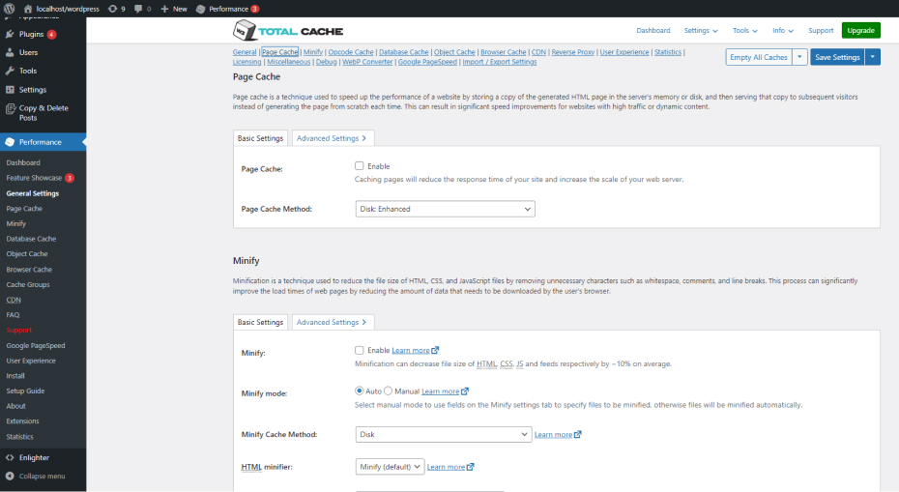Jump to Reverse Proxy anchor link

(x=573, y=52)
